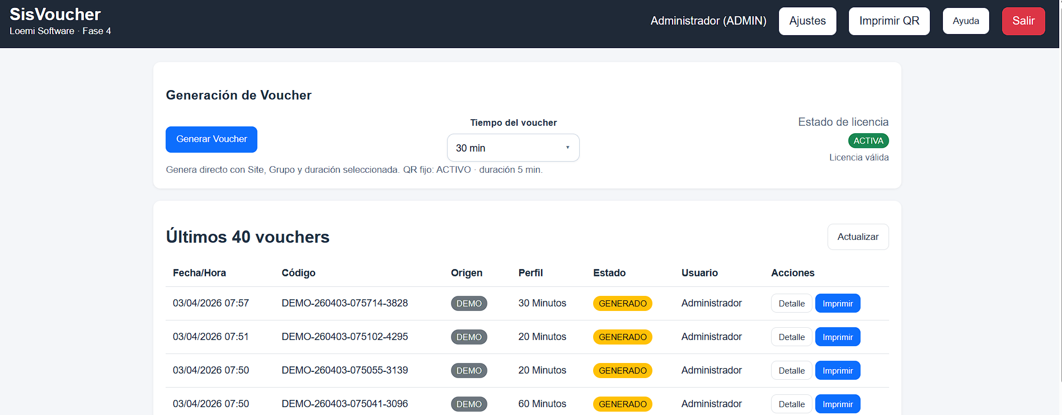Click the Últimos 40 vouchers heading
The width and height of the screenshot is (1062, 415).
(x=247, y=237)
